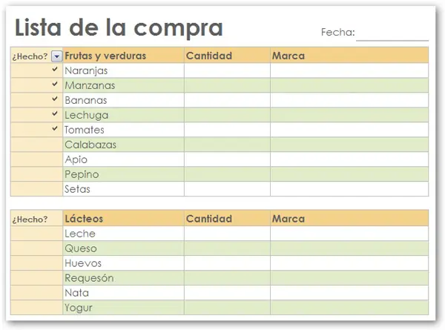Select the Setas item cell
Image resolution: width=445 pixels, height=330 pixels.
pyautogui.click(x=123, y=189)
